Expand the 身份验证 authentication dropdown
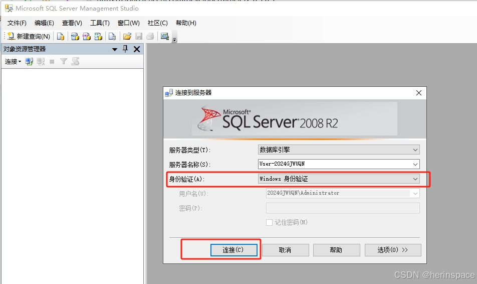477x284 pixels. click(415, 179)
